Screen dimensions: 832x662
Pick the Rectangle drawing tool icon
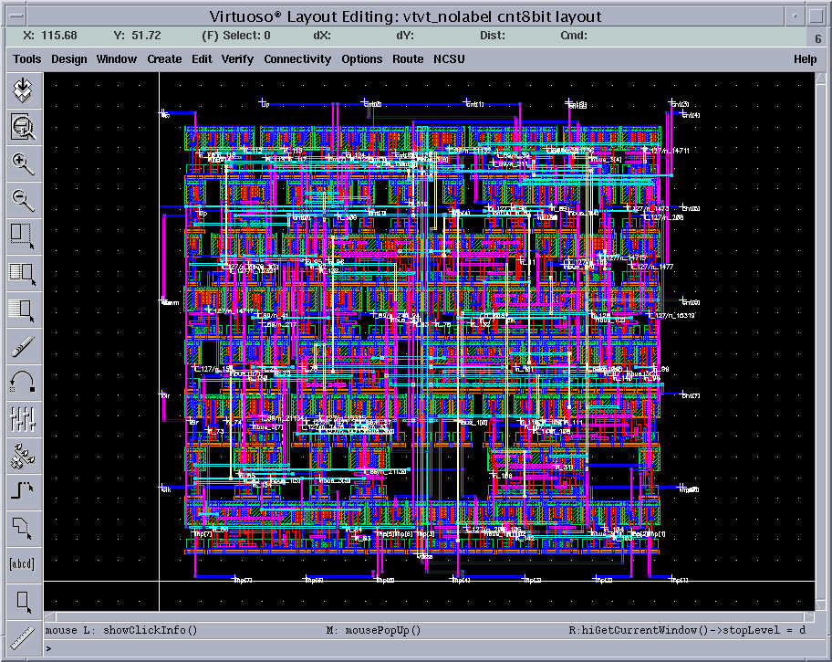[23, 600]
